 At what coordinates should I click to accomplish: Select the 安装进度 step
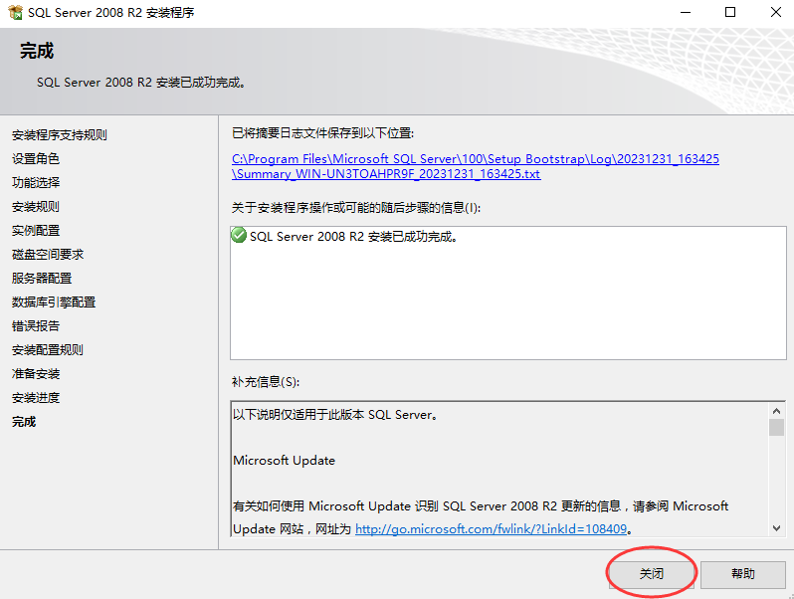(x=36, y=397)
